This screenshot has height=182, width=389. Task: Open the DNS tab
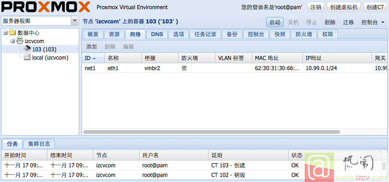click(x=157, y=34)
